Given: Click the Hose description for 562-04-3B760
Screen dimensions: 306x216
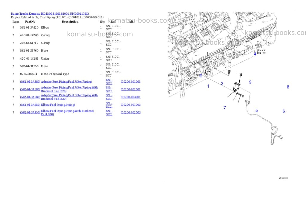Looking at the screenshot, I should [x=45, y=51].
